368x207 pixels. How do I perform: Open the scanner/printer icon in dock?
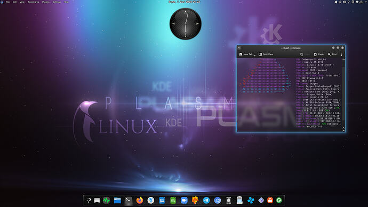(239, 200)
